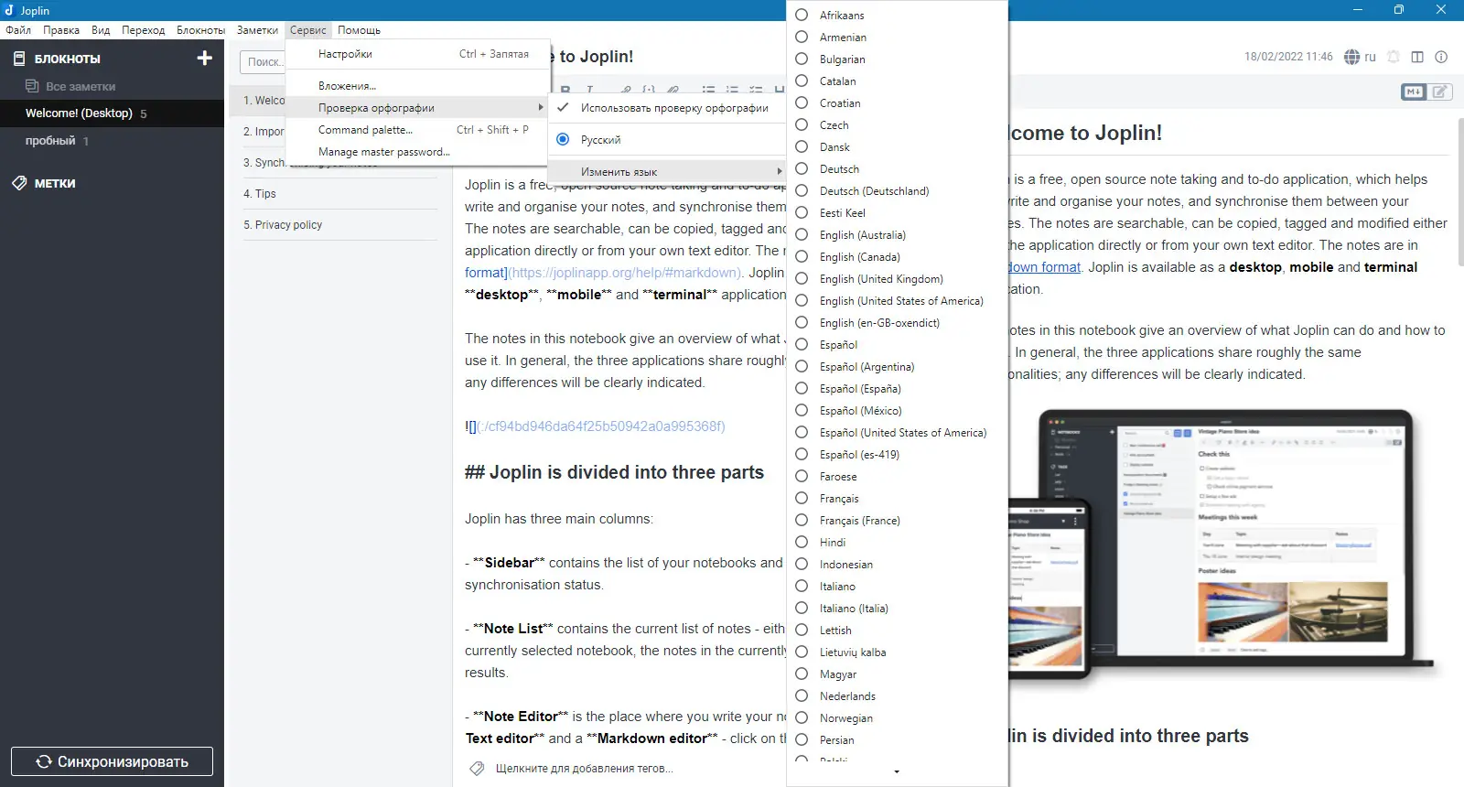Viewport: 1464px width, 787px height.
Task: Choose Español (México) radio button
Action: (x=802, y=411)
